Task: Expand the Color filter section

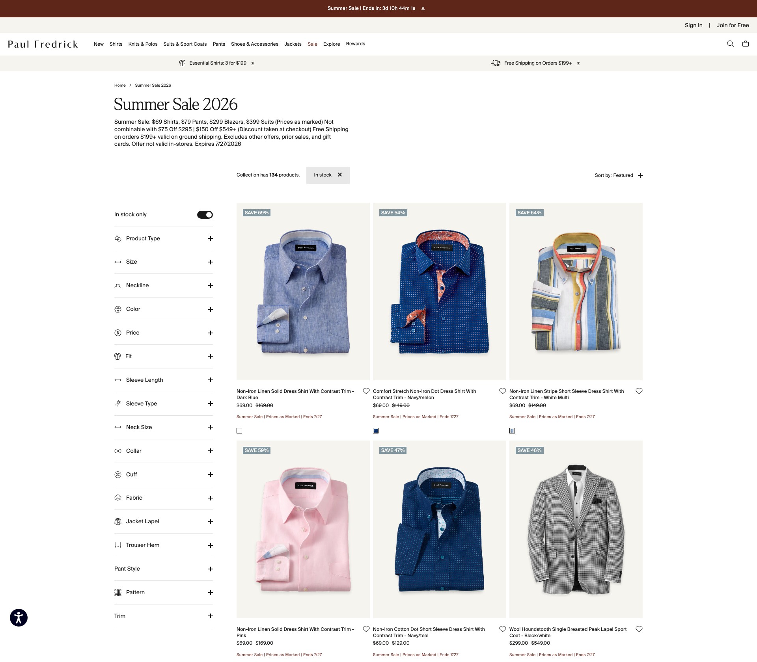Action: click(163, 309)
